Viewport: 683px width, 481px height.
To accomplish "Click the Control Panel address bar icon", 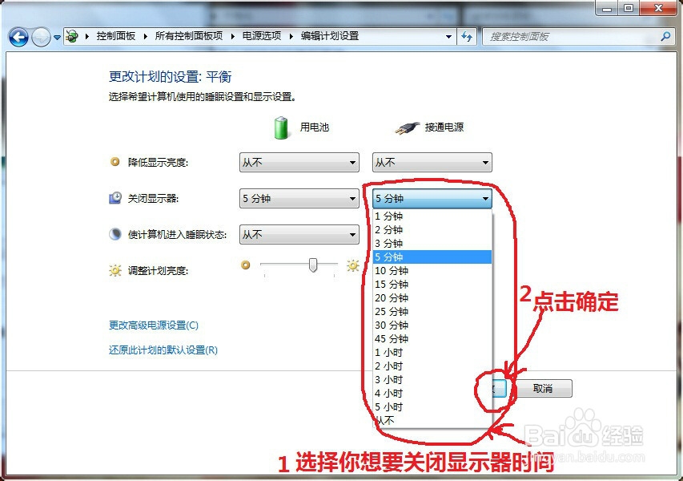I will tap(72, 36).
